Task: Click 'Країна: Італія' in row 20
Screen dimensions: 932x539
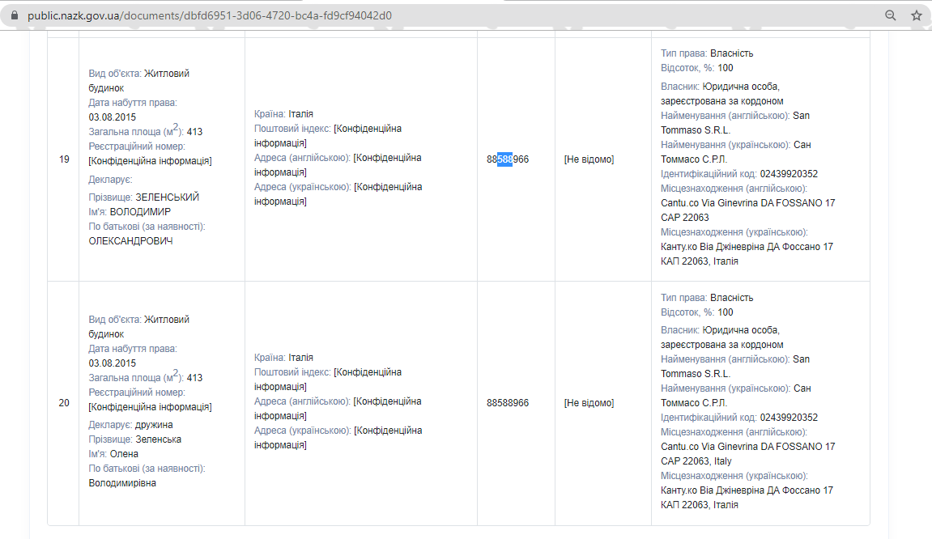Action: point(283,358)
